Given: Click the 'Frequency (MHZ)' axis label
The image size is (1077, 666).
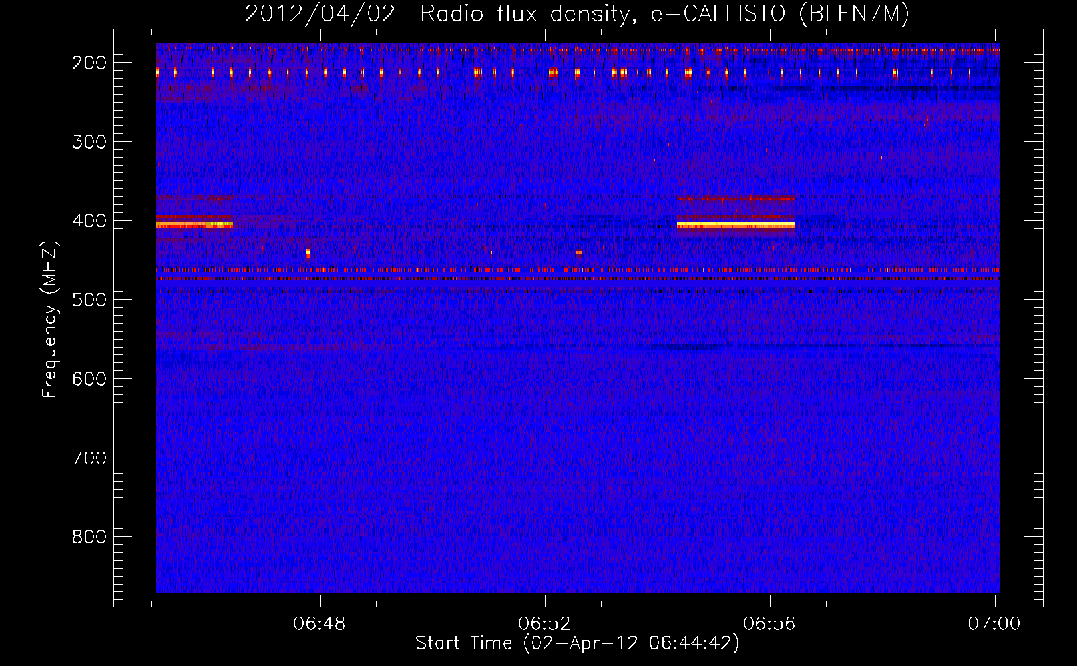Looking at the screenshot, I should point(50,320).
